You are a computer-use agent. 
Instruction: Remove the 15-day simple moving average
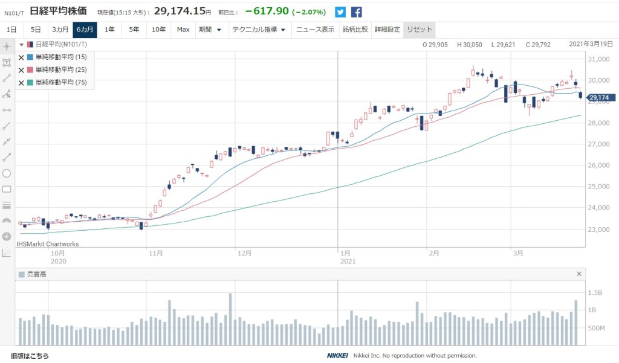point(21,57)
